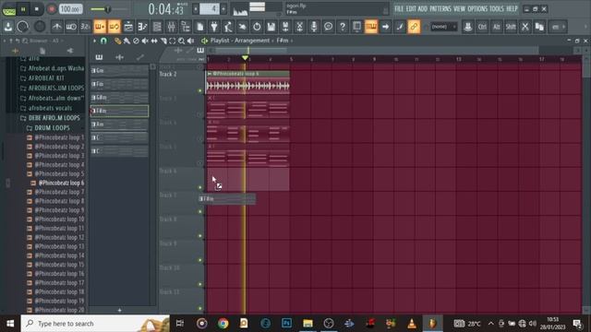This screenshot has width=591, height=332.
Task: Open the OPTIONS menu
Action: point(477,8)
